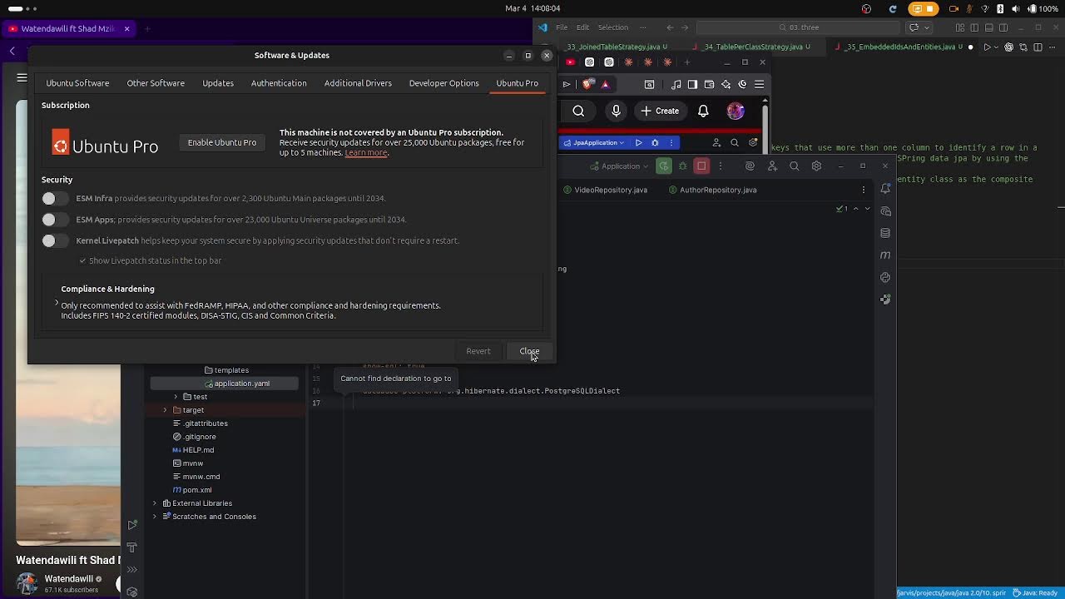The width and height of the screenshot is (1065, 599).
Task: Toggle browser sidebar panel icon
Action: point(692,84)
